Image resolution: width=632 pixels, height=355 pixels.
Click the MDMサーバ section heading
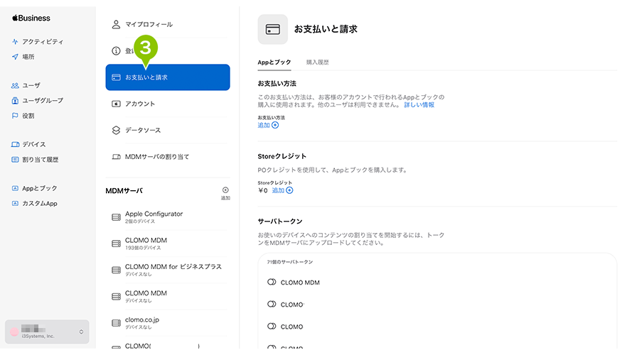124,191
